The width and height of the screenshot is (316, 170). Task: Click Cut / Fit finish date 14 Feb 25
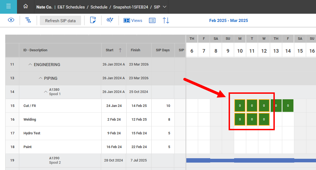(139, 106)
